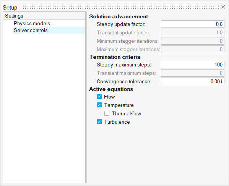The image size is (229, 186).
Task: Click the Transient maximum steps field
Action: click(192, 73)
